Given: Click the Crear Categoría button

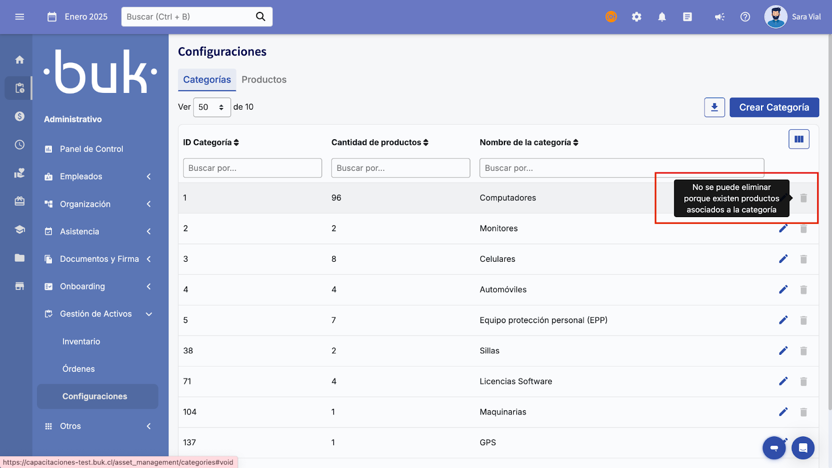Looking at the screenshot, I should tap(774, 108).
